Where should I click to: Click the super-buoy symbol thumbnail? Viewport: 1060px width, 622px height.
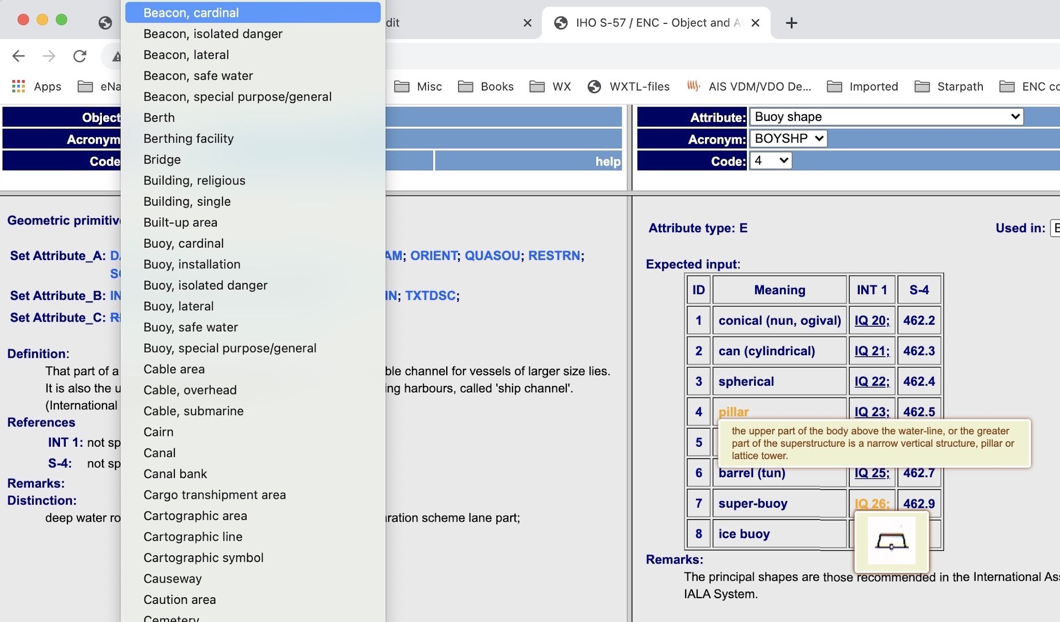891,541
